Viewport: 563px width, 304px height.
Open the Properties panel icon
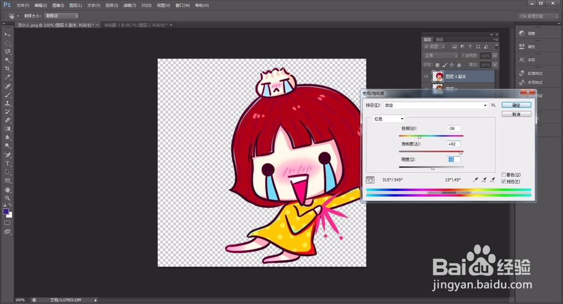(x=522, y=46)
